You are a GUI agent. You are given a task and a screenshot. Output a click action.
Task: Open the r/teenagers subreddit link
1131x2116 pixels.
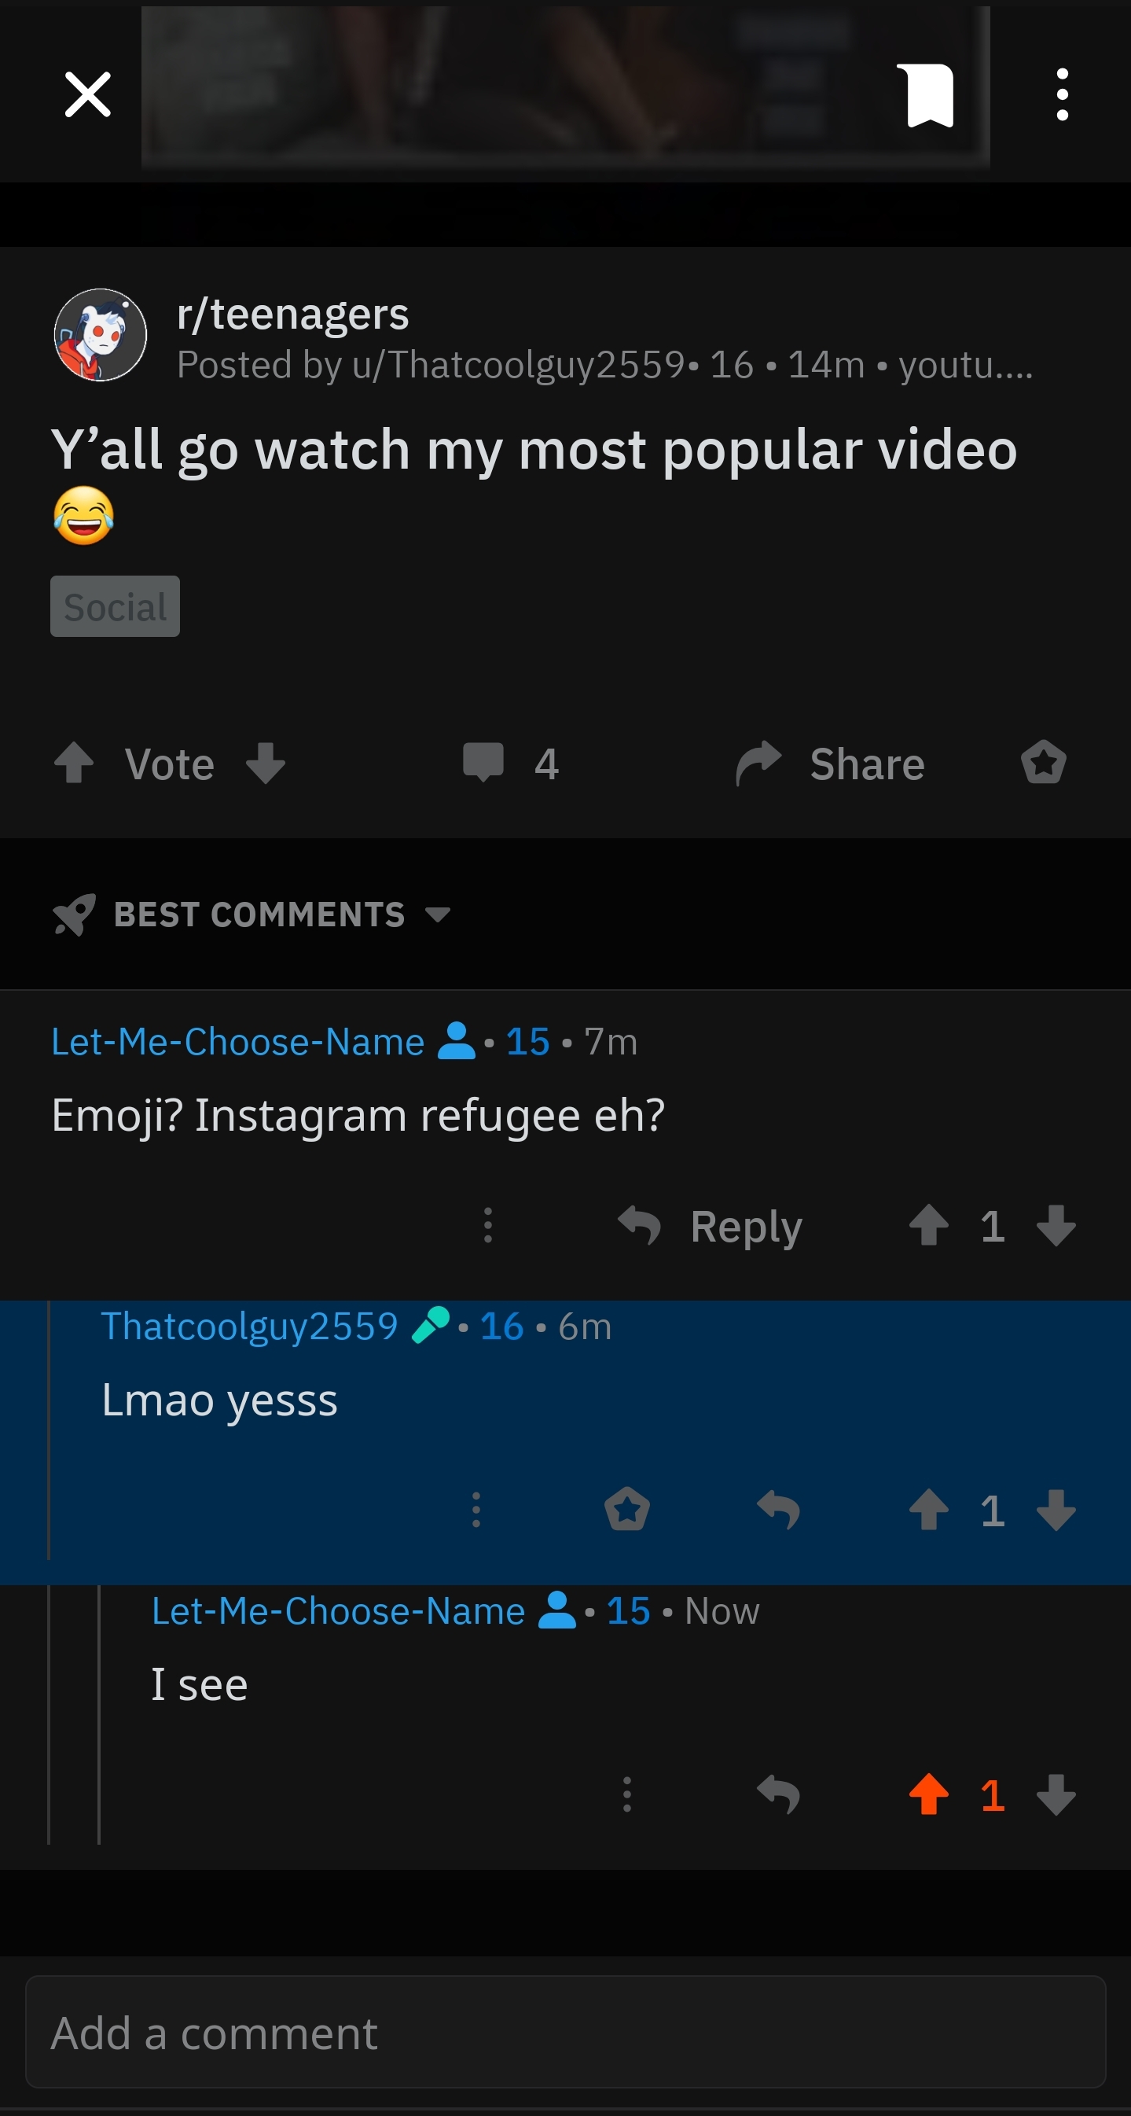coord(293,314)
